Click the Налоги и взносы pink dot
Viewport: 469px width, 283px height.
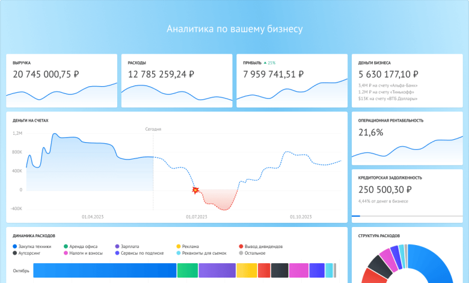click(66, 253)
